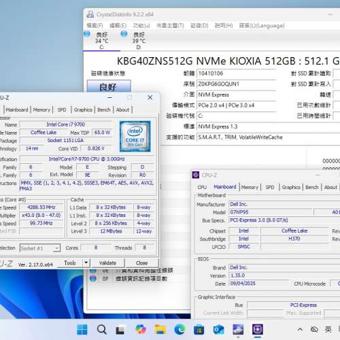This screenshot has width=340, height=340.
Task: Click the BIOS date 09/04/2025
Action: tap(259, 284)
